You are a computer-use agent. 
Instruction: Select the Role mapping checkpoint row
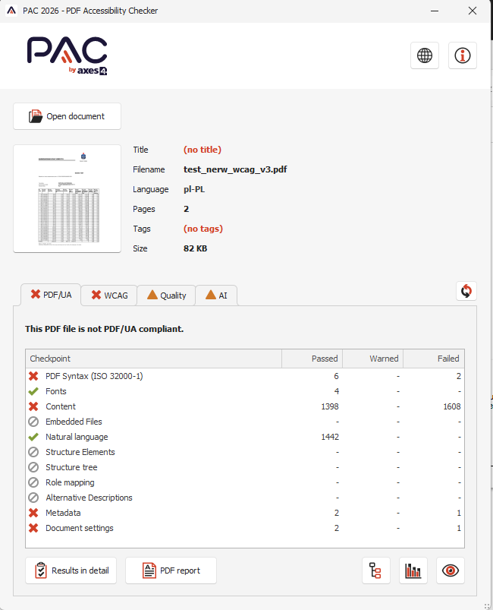[245, 482]
